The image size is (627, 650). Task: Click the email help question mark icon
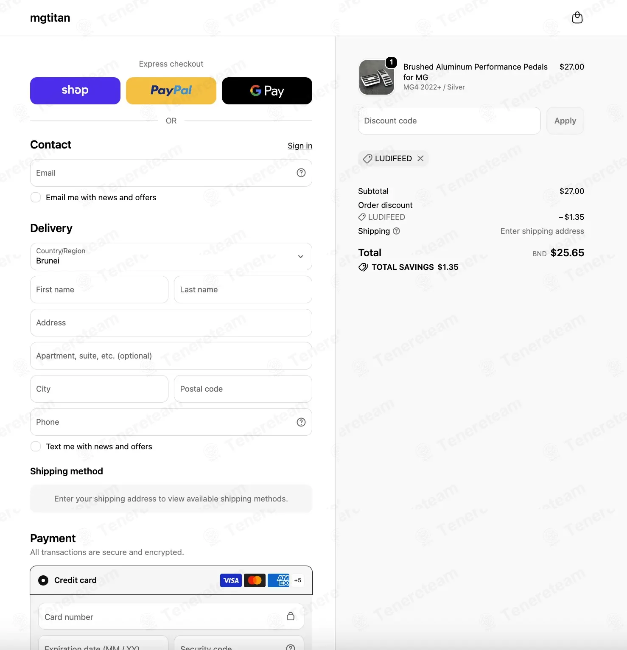point(301,173)
